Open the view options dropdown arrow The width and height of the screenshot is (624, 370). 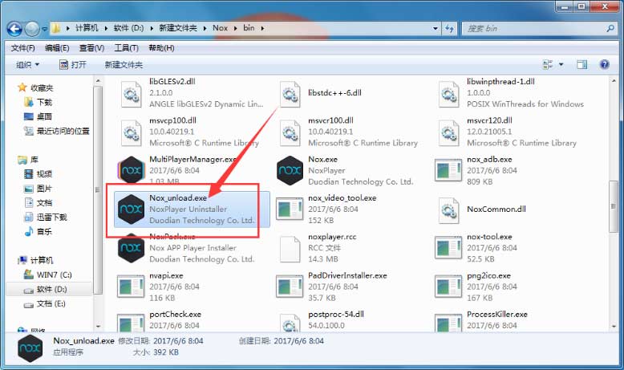(x=561, y=64)
